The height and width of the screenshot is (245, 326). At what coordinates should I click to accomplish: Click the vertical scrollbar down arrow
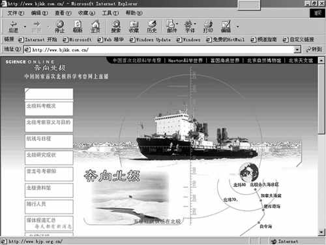[x=321, y=233]
